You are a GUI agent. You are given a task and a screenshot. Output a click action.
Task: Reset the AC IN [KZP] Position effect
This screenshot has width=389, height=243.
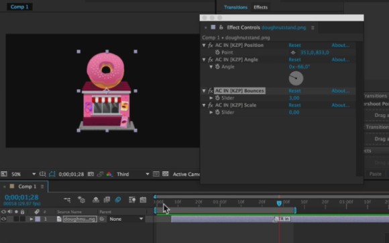tap(294, 45)
